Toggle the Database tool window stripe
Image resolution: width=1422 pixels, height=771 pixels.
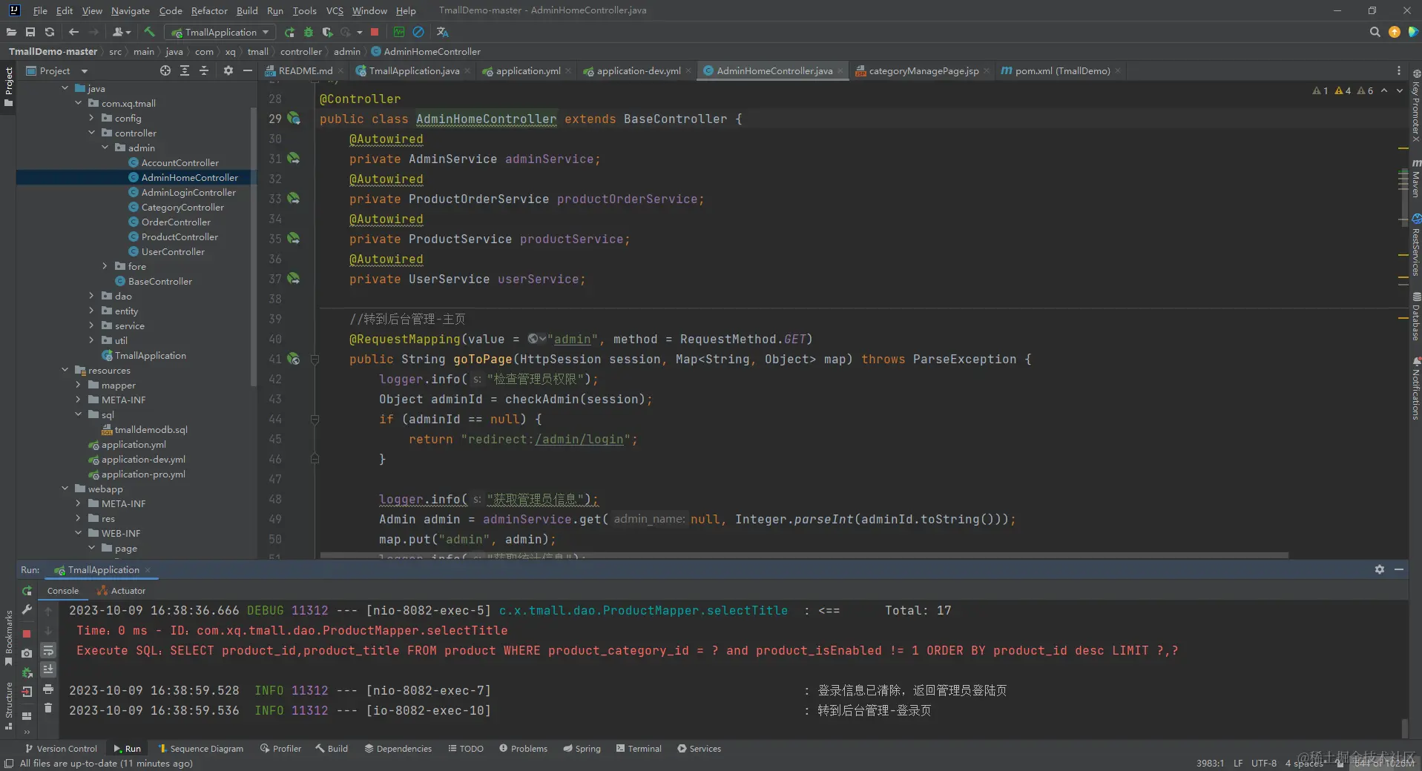pos(1415,316)
